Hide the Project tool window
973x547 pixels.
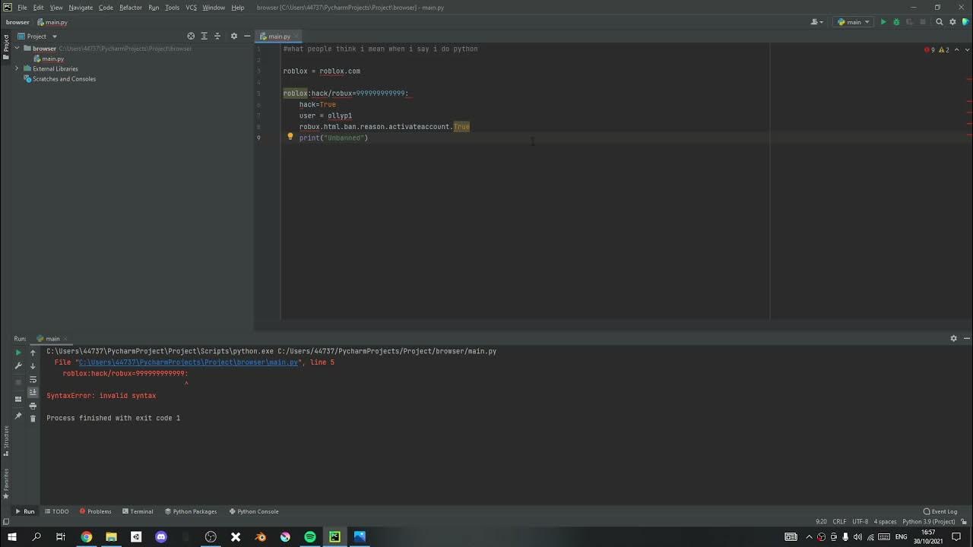coord(247,36)
